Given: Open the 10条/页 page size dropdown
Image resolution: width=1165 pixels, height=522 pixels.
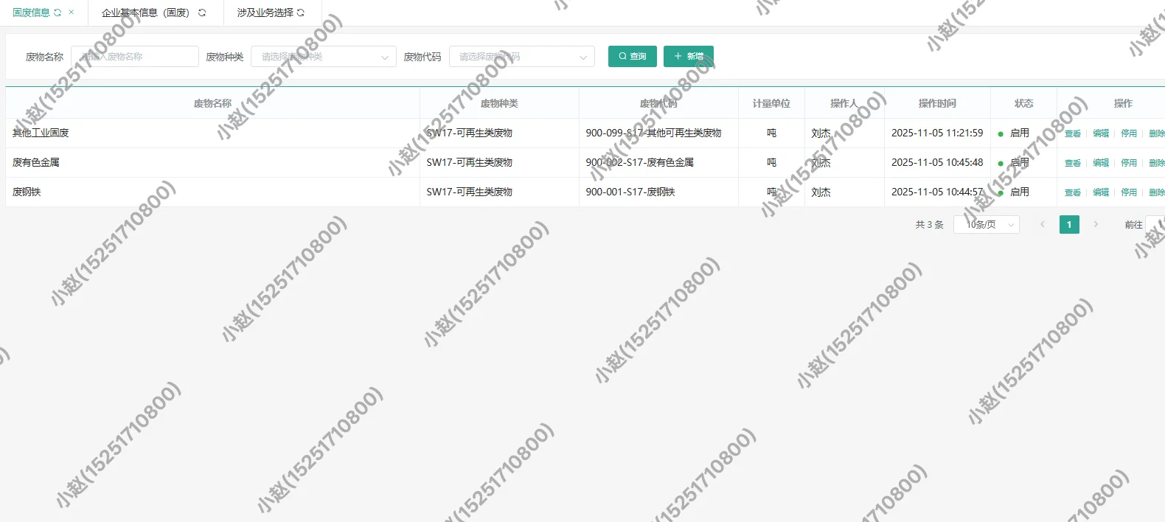Looking at the screenshot, I should [x=987, y=225].
